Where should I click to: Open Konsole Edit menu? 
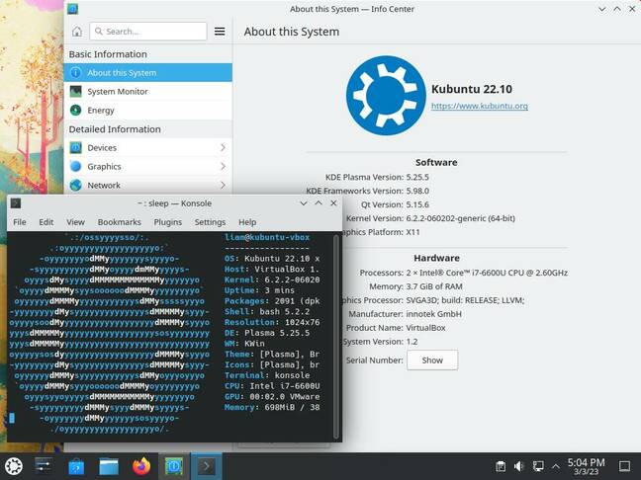click(x=46, y=222)
